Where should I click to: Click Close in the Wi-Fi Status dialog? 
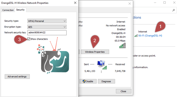click(124, 91)
